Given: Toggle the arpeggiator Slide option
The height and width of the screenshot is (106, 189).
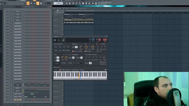Looking at the screenshot, I should 63,63.
